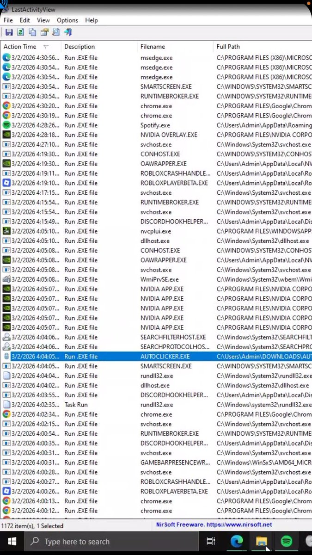Open the View menu
This screenshot has width=312, height=555.
point(43,20)
